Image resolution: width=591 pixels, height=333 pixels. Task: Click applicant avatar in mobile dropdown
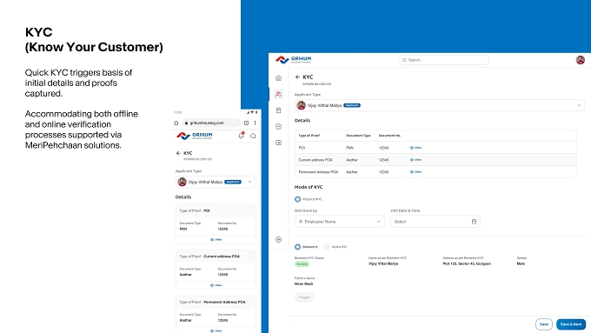pos(182,183)
